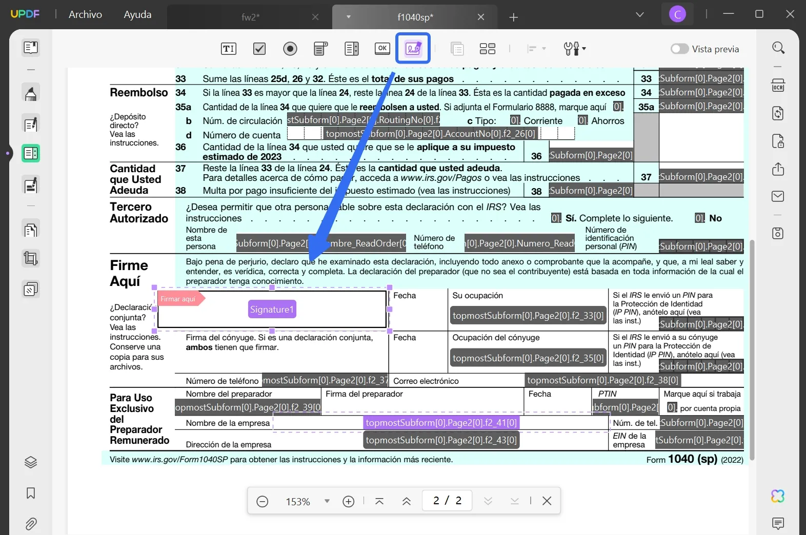Image resolution: width=806 pixels, height=535 pixels.
Task: Open the 153% zoom level dropdown
Action: point(327,501)
